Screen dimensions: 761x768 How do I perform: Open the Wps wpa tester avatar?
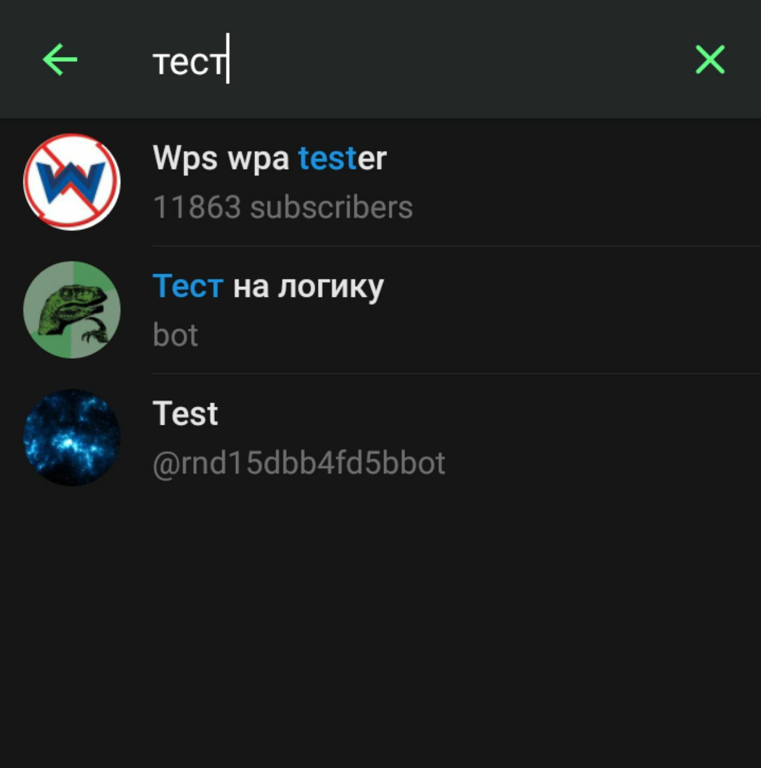[x=72, y=182]
